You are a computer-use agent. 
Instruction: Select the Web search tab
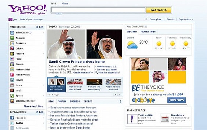click(x=53, y=4)
